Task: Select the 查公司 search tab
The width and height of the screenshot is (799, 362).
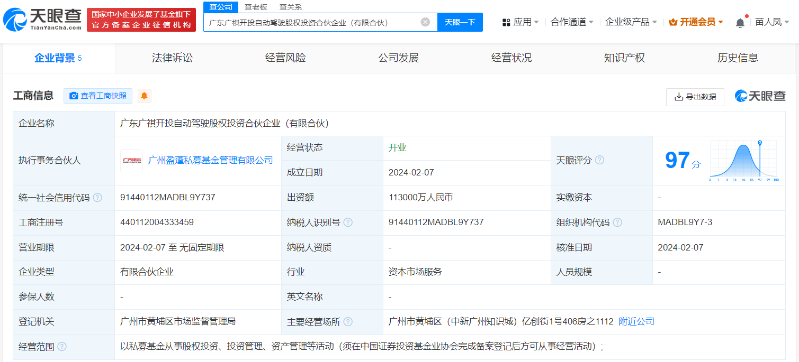Action: (x=221, y=7)
